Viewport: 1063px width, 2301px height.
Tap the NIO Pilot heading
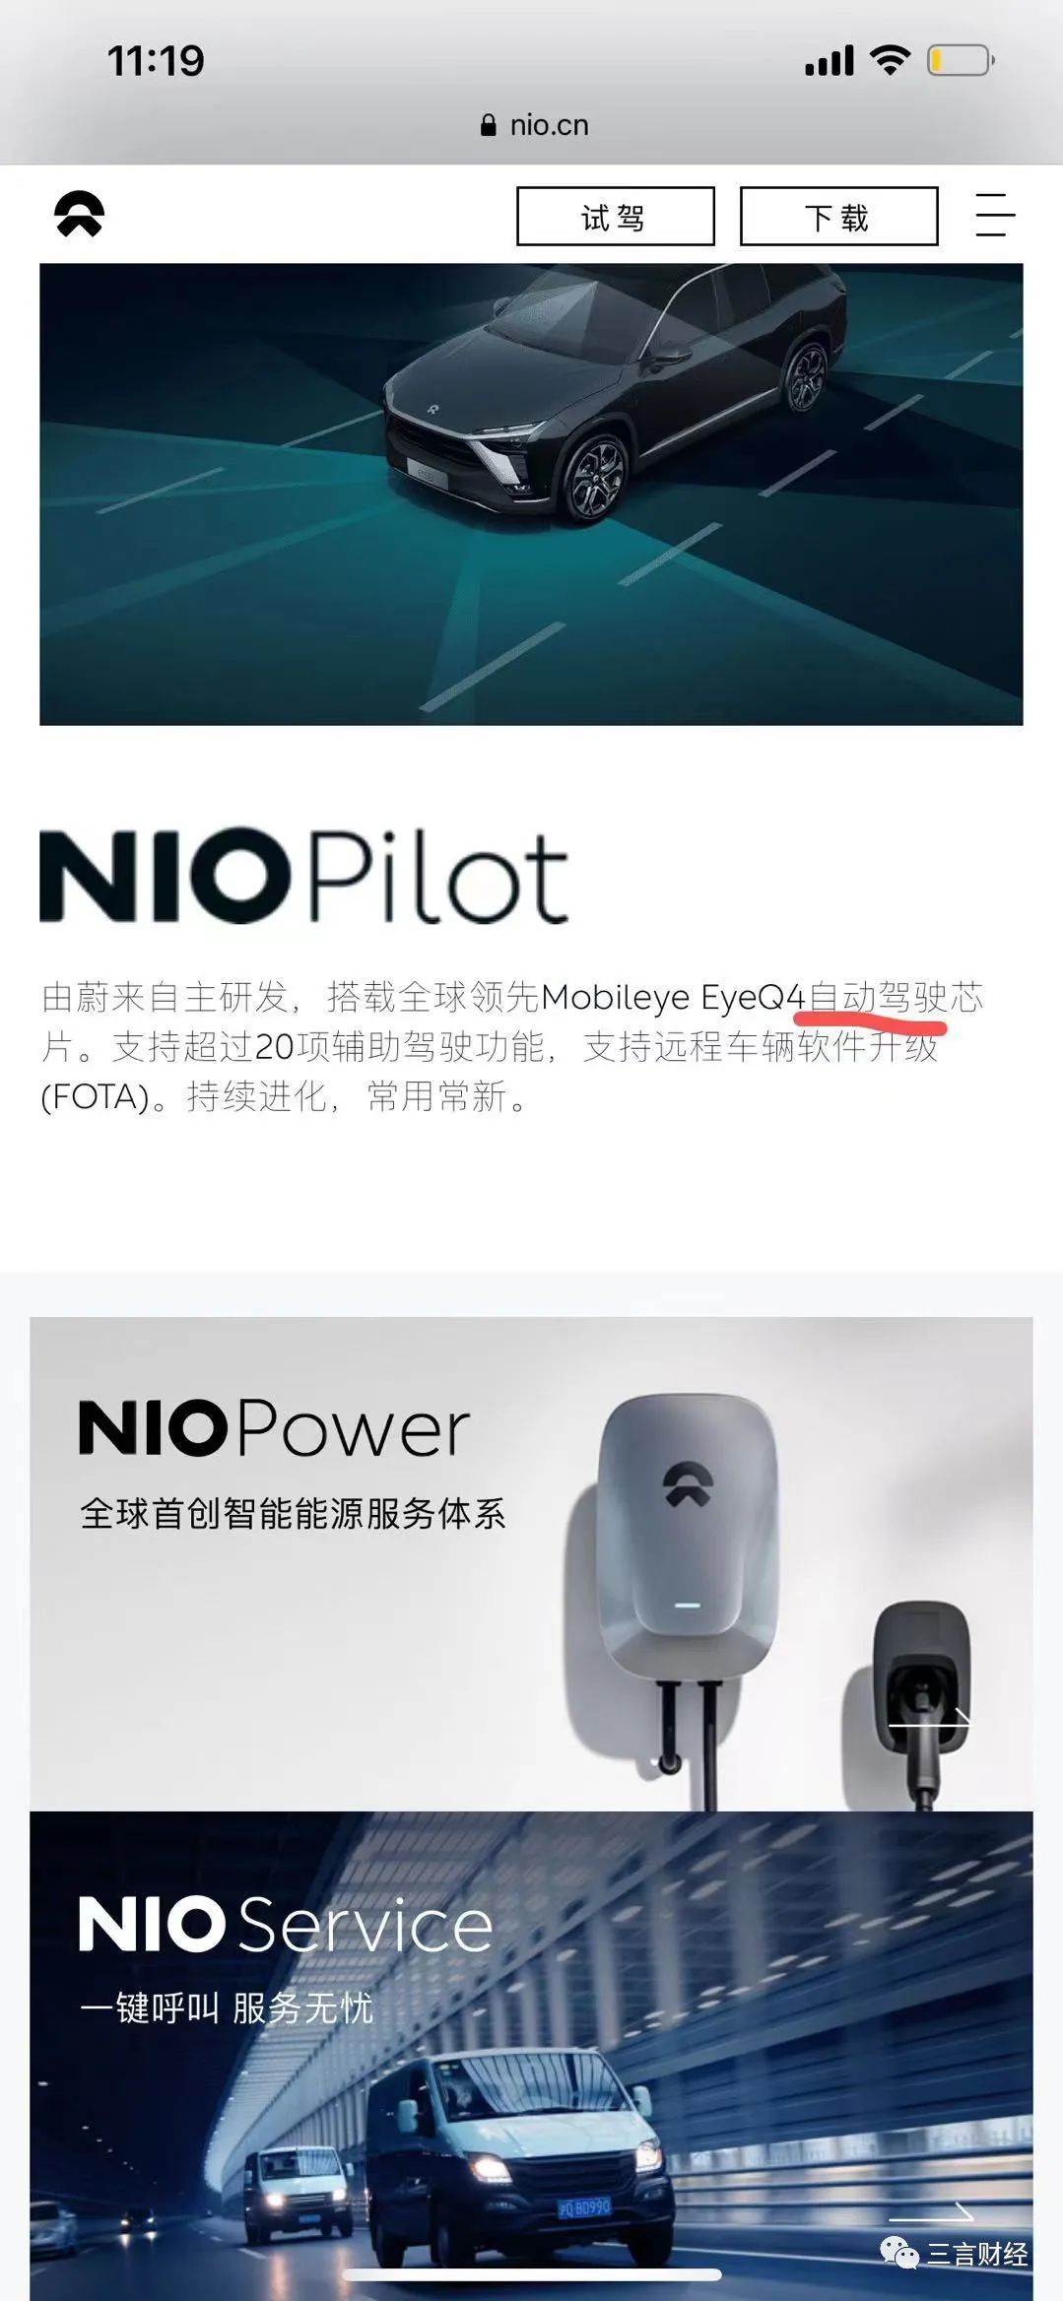pyautogui.click(x=303, y=876)
